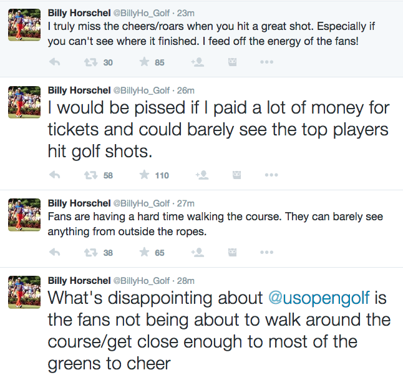Retweet the tweet with 38 retweets

[x=91, y=253]
